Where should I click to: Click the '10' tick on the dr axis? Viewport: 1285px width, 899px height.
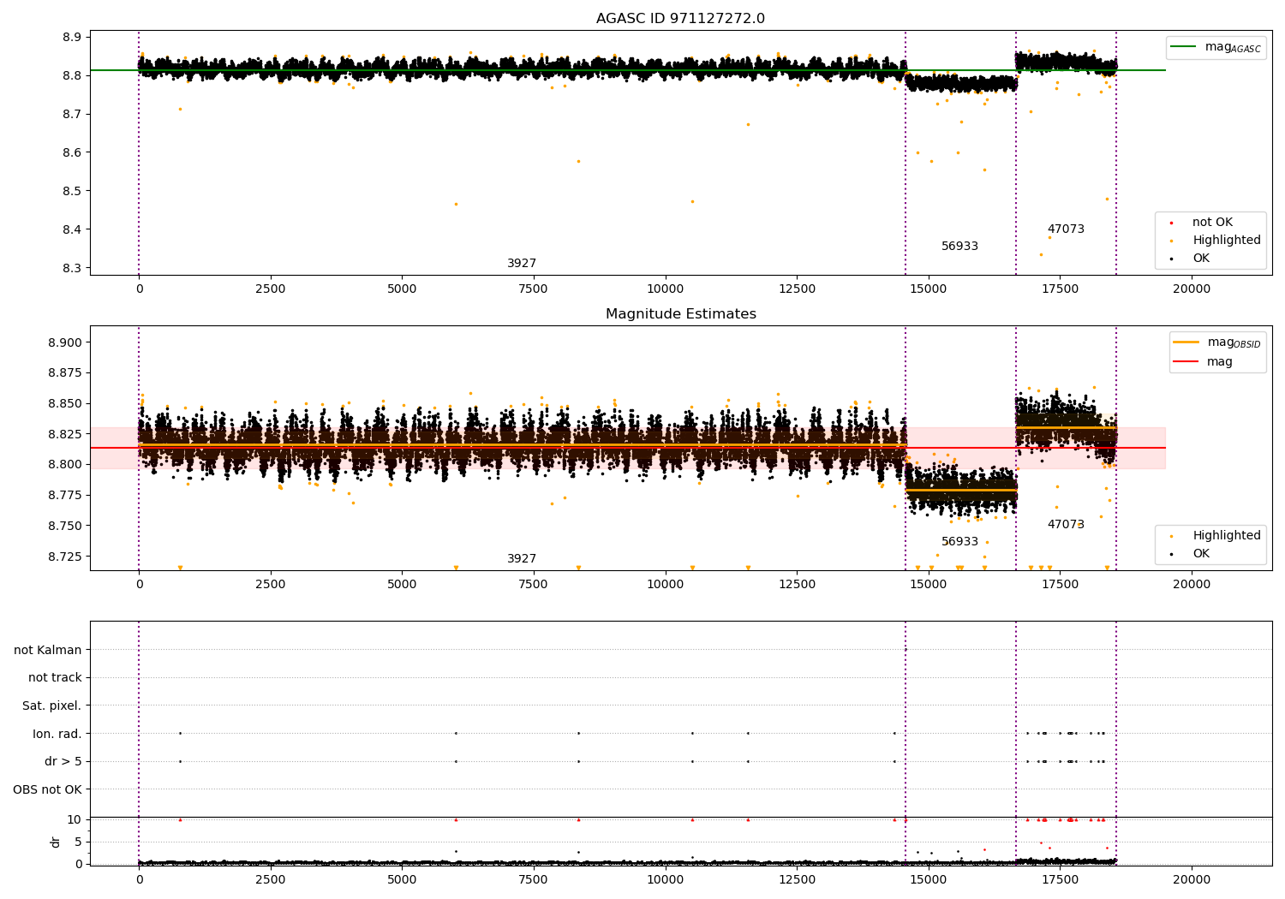click(x=75, y=820)
